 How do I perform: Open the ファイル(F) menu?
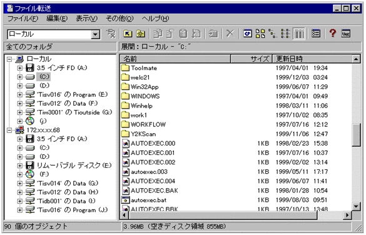coord(23,18)
